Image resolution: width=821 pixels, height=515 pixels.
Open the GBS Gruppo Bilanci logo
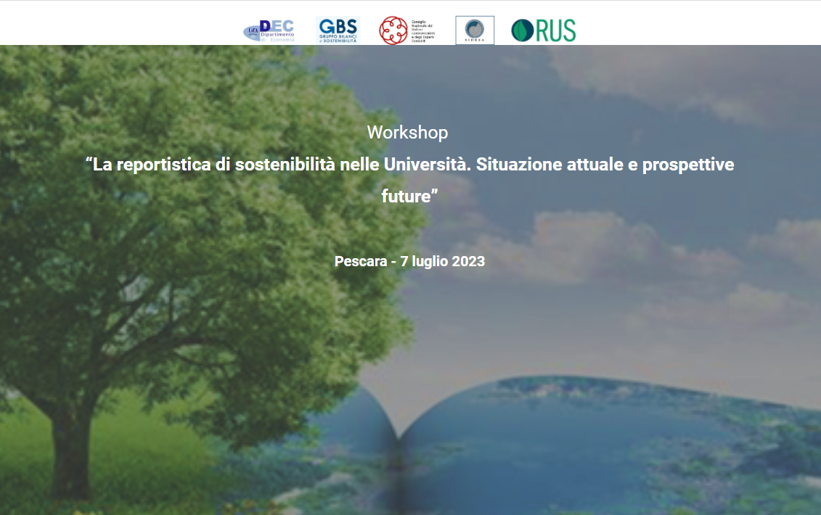coord(338,30)
